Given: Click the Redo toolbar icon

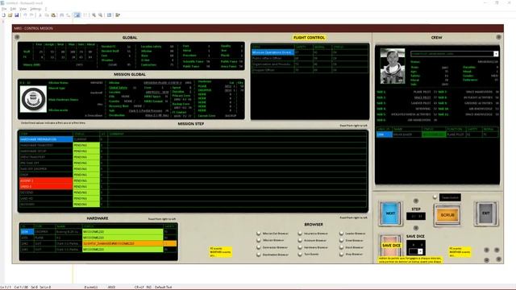Looking at the screenshot, I should [x=31, y=15].
